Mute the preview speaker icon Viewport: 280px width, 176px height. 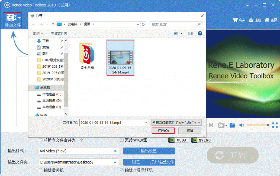pos(242,125)
